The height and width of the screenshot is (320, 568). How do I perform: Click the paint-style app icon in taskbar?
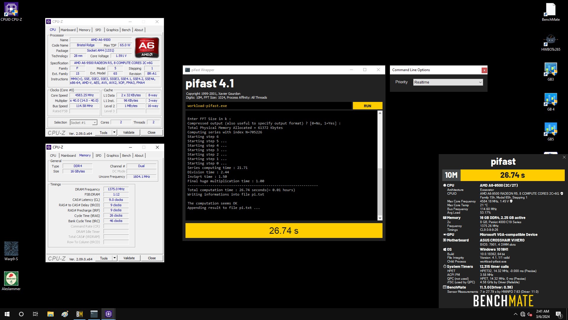65,314
